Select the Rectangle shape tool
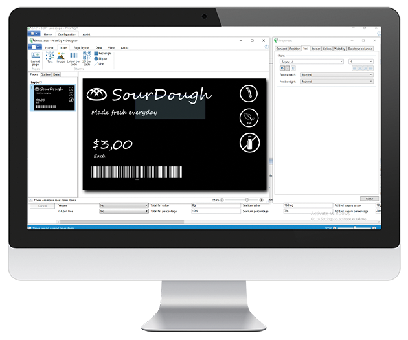The image size is (408, 340). (104, 54)
